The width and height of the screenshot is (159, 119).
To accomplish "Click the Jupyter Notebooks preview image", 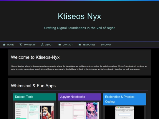I will coord(79,110).
